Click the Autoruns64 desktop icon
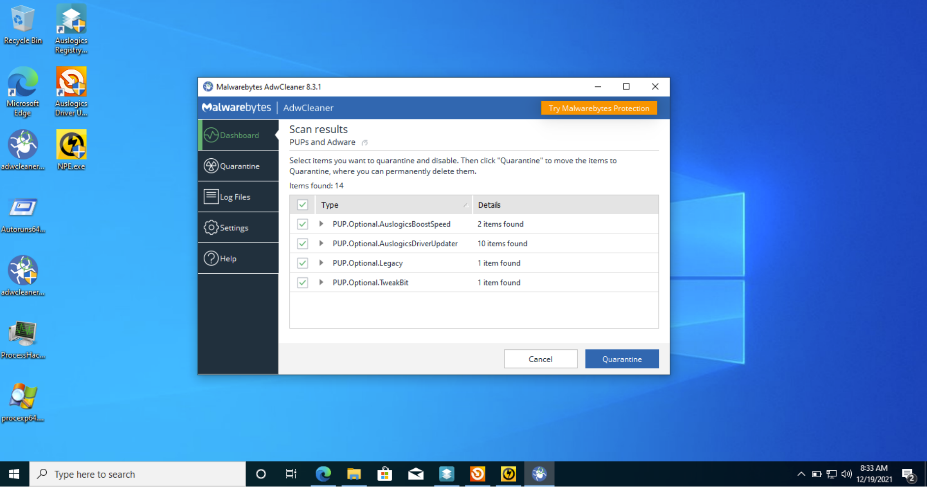Viewport: 927px width, 487px height. tap(23, 214)
